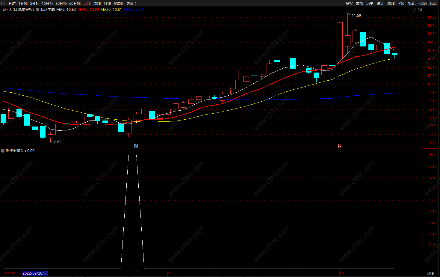Open the 默认主图 indicator dropdown arrow
This screenshot has width=440, height=277.
pyautogui.click(x=37, y=10)
